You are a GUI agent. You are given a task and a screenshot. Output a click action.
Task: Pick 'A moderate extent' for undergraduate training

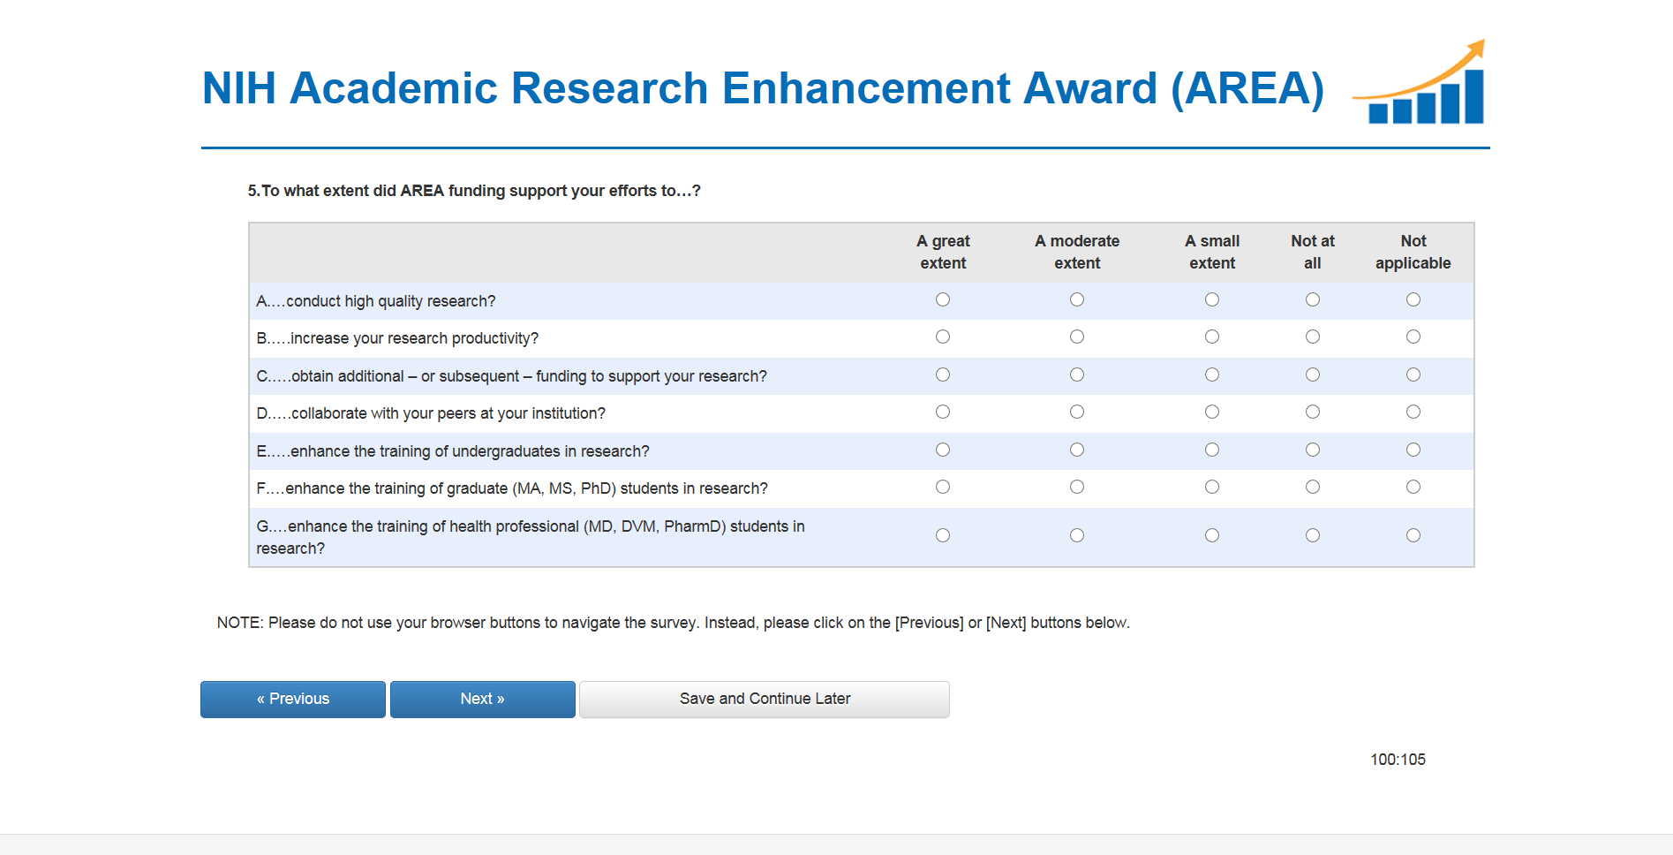click(1077, 450)
